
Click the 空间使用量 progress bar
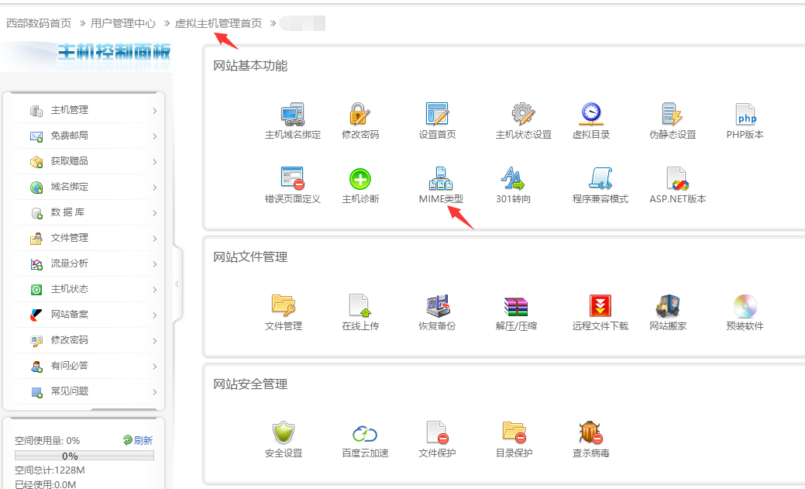[x=84, y=456]
